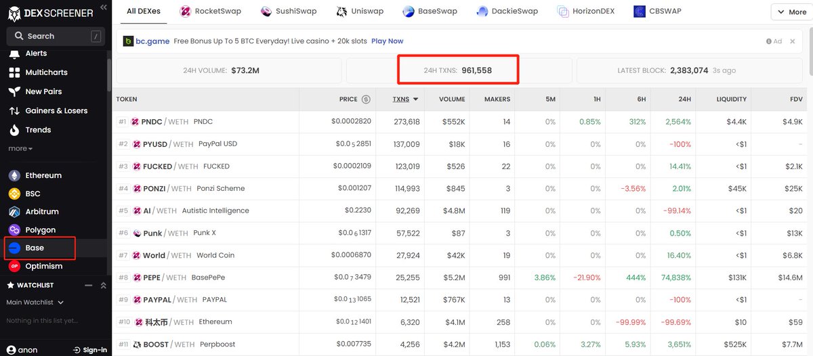Open BOOST / WETH Perpboost row
The width and height of the screenshot is (813, 356).
[459, 344]
